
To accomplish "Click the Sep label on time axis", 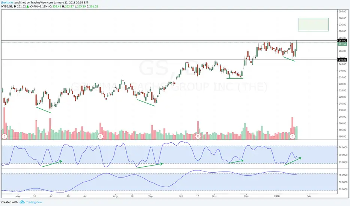I will tap(151, 196).
